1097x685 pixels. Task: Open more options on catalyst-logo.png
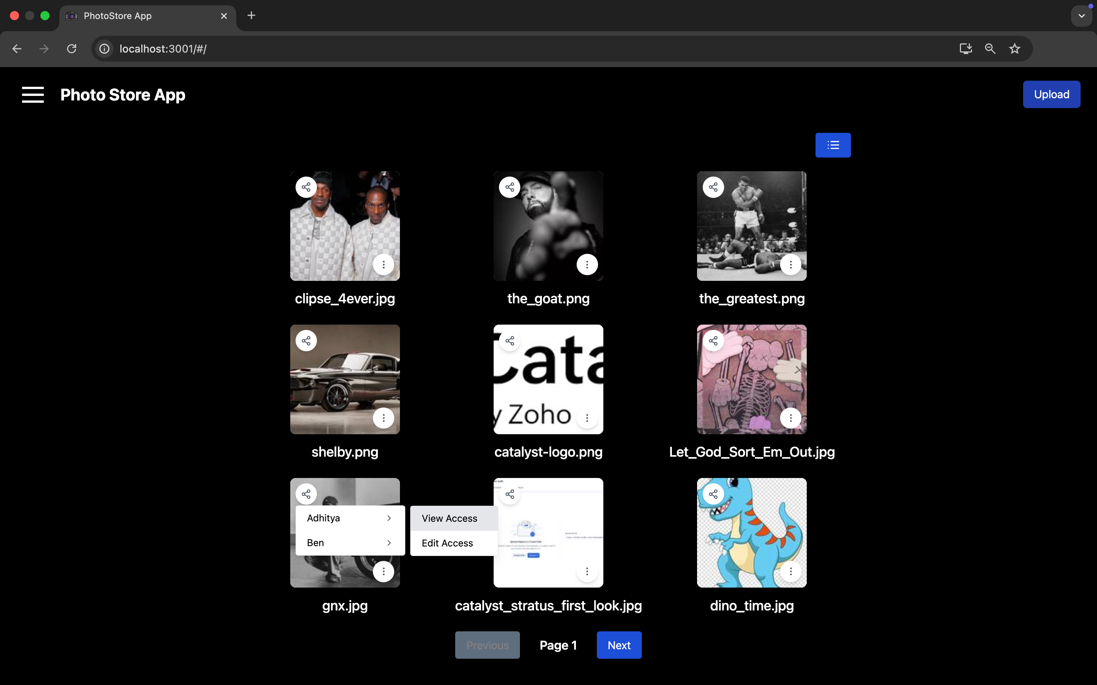pos(587,418)
